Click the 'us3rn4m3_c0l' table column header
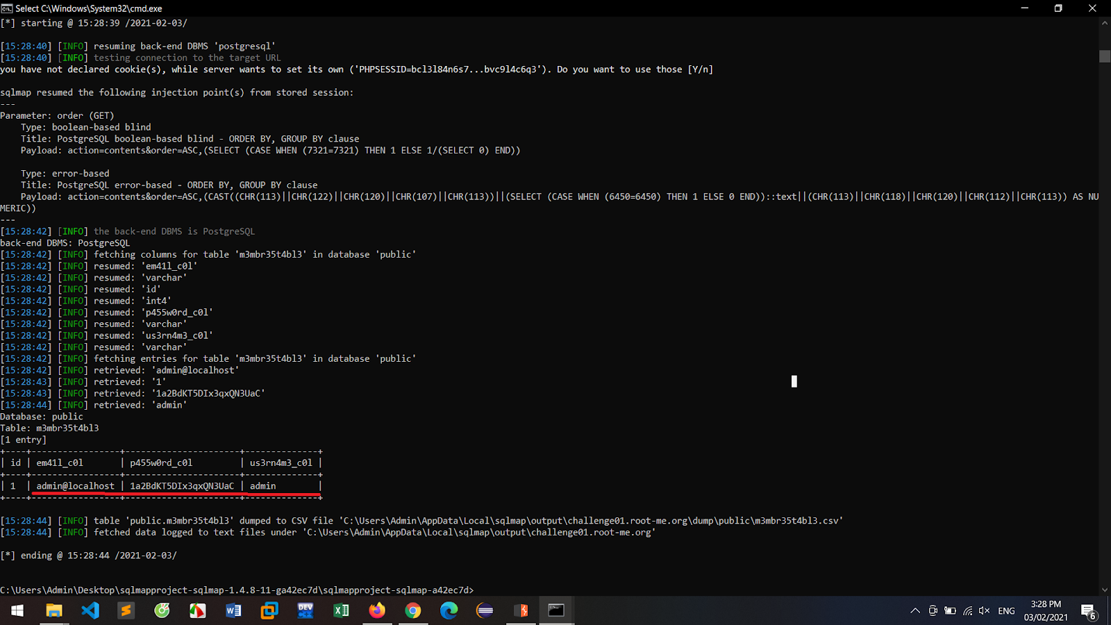 [x=281, y=463]
